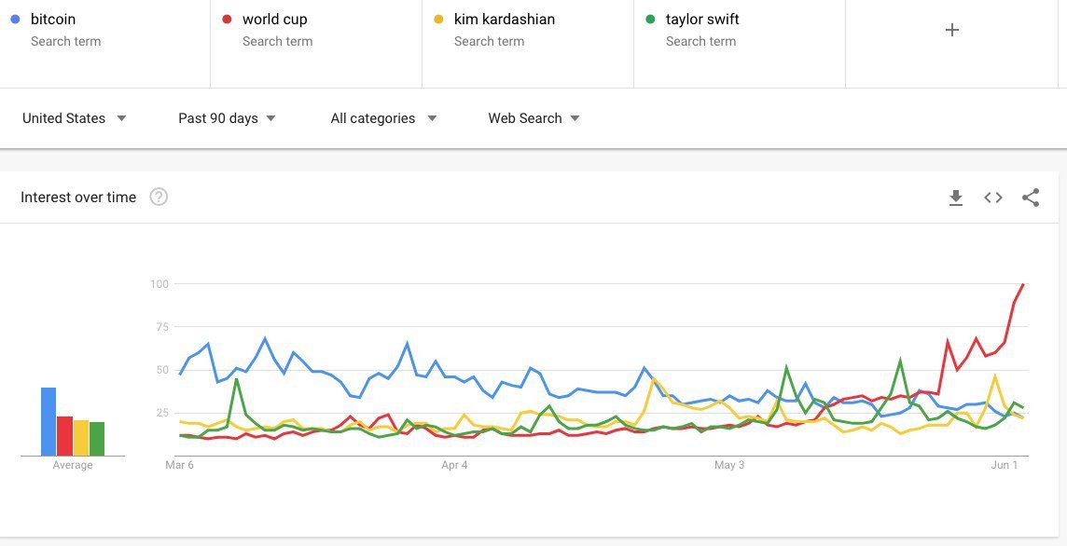Open help for Interest over time

pyautogui.click(x=159, y=197)
